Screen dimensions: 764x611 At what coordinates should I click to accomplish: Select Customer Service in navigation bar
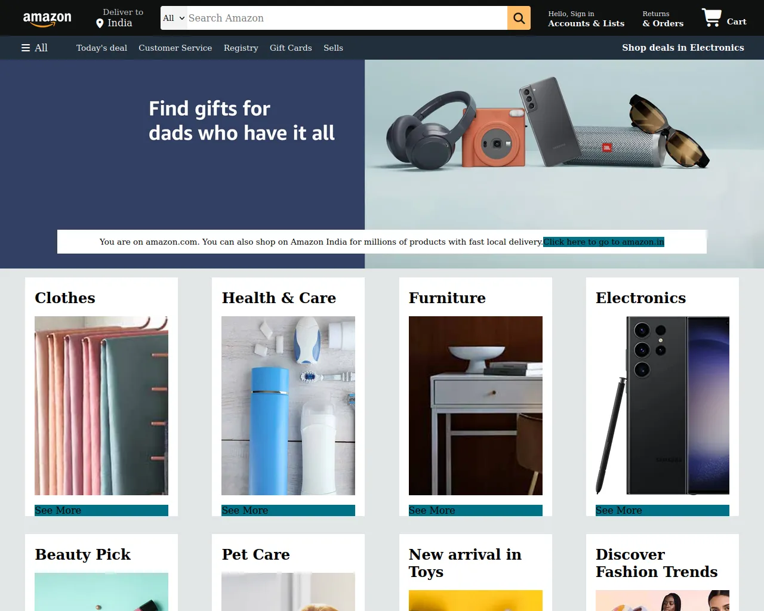point(175,48)
